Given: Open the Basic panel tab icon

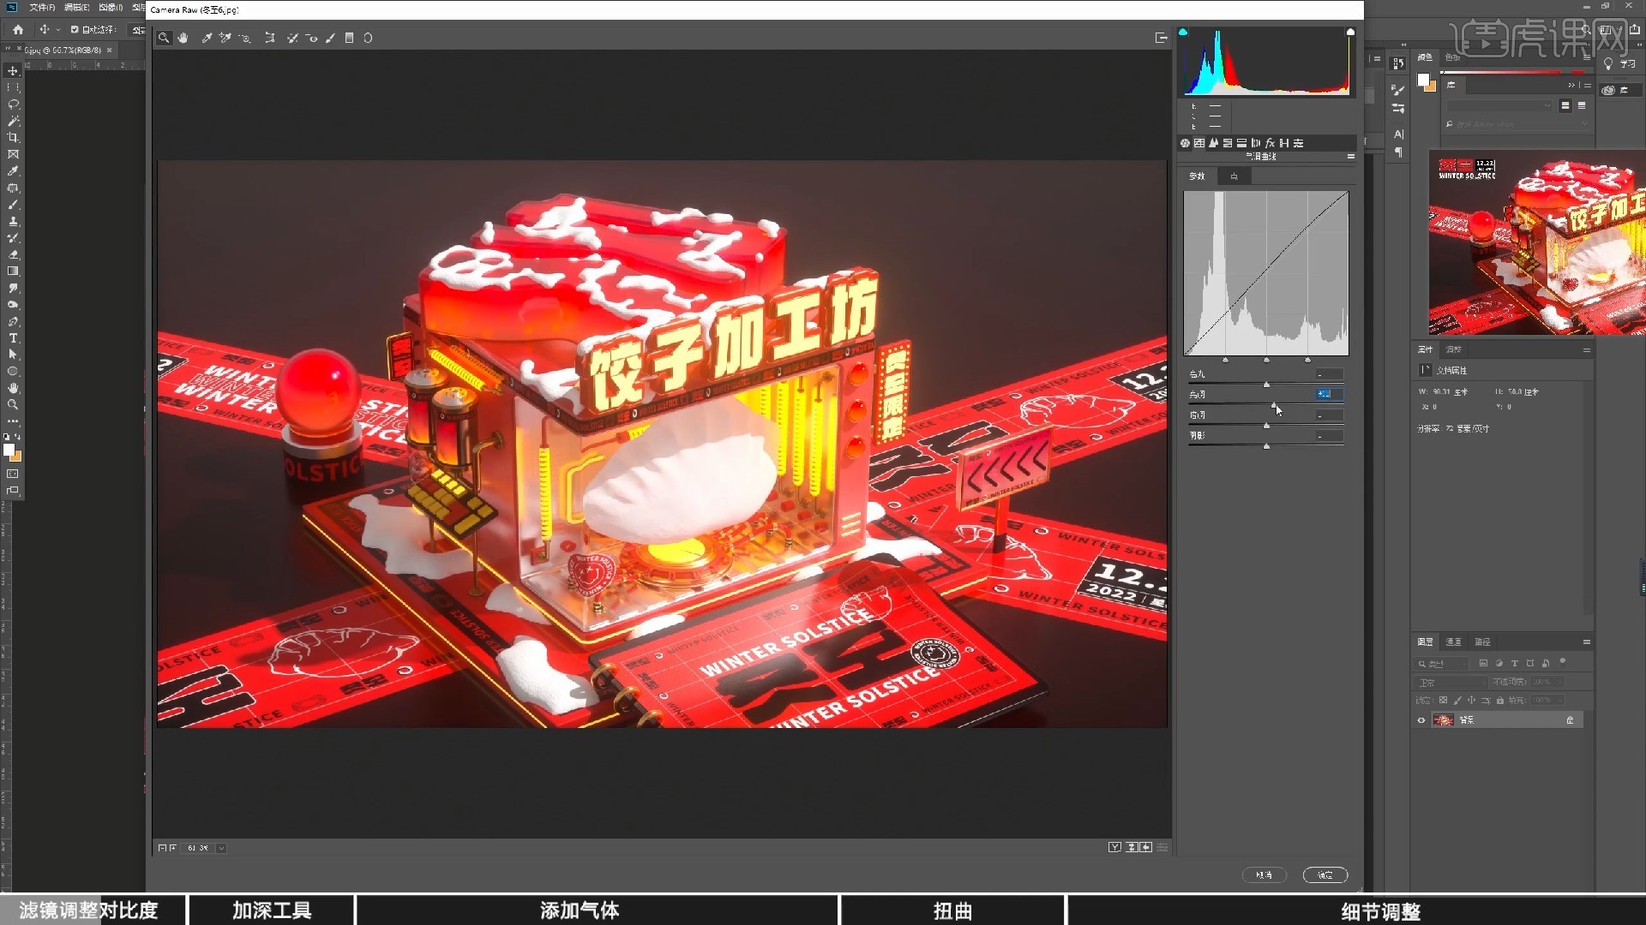Looking at the screenshot, I should point(1186,143).
